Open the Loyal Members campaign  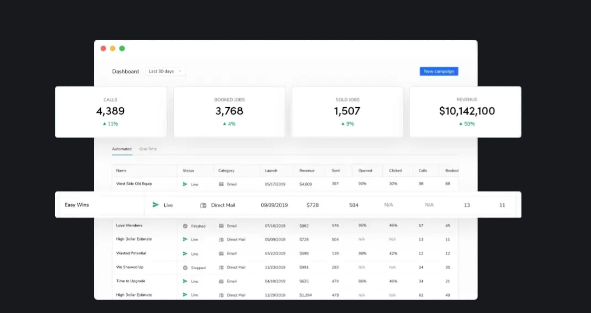pyautogui.click(x=129, y=225)
